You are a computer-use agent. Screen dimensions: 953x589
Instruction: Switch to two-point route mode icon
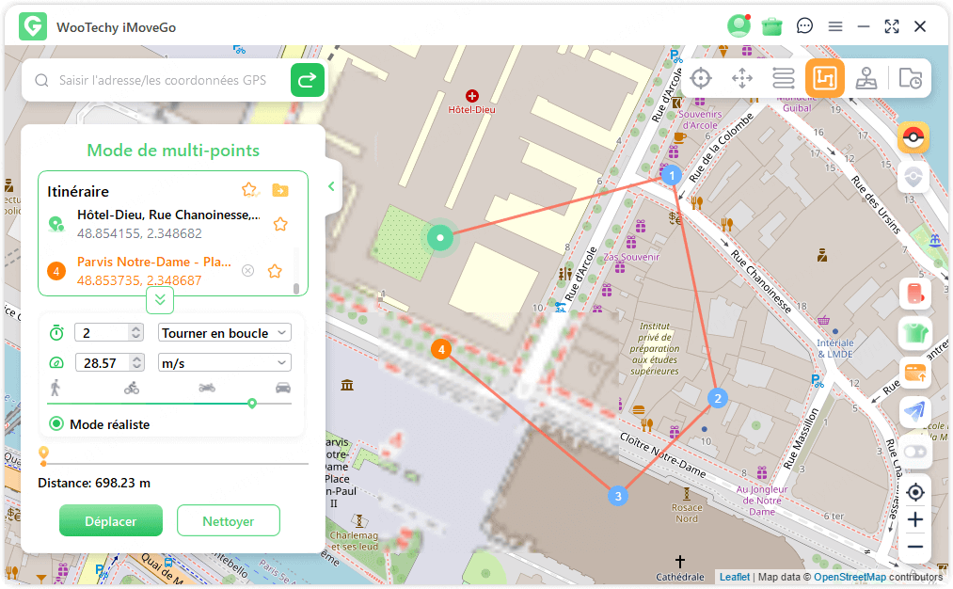point(784,78)
